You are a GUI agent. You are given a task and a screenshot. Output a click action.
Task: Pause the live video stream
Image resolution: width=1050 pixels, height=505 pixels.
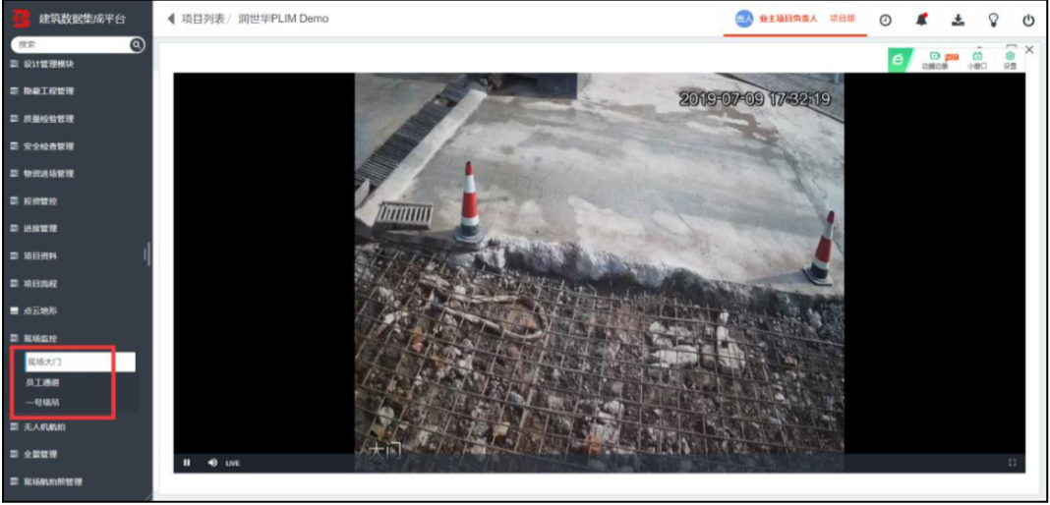pyautogui.click(x=187, y=462)
